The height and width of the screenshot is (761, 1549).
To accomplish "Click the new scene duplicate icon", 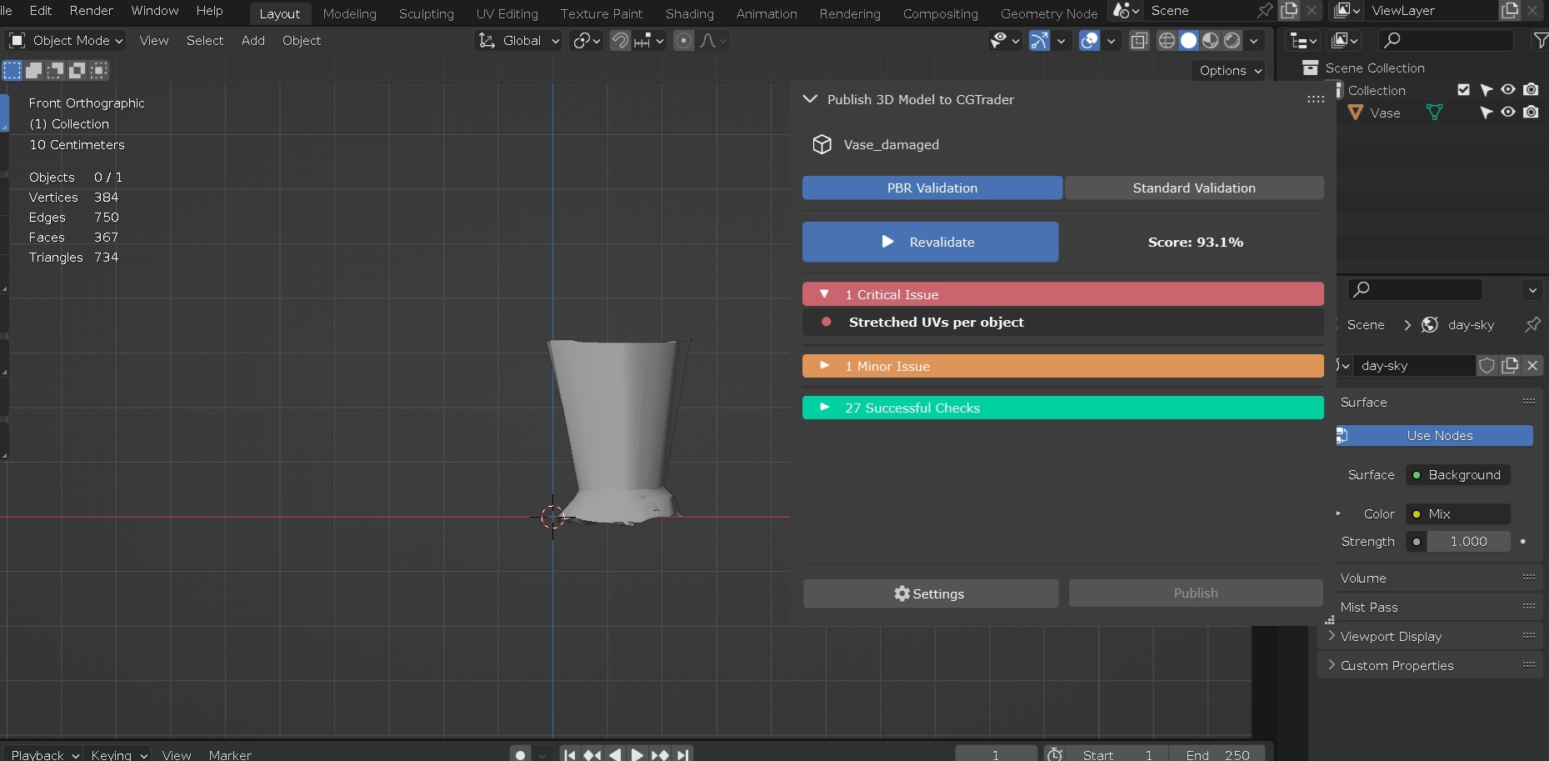I will (x=1289, y=10).
